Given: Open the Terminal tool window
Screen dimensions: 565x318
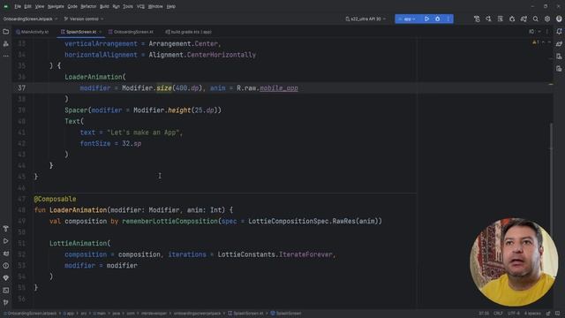Looking at the screenshot, I should [x=6, y=291].
